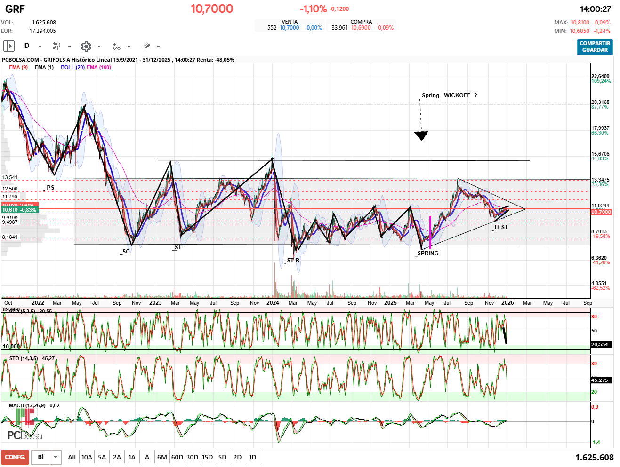The height and width of the screenshot is (467, 620).
Task: Click the PCBolsa logo watermark
Action: pos(24,426)
